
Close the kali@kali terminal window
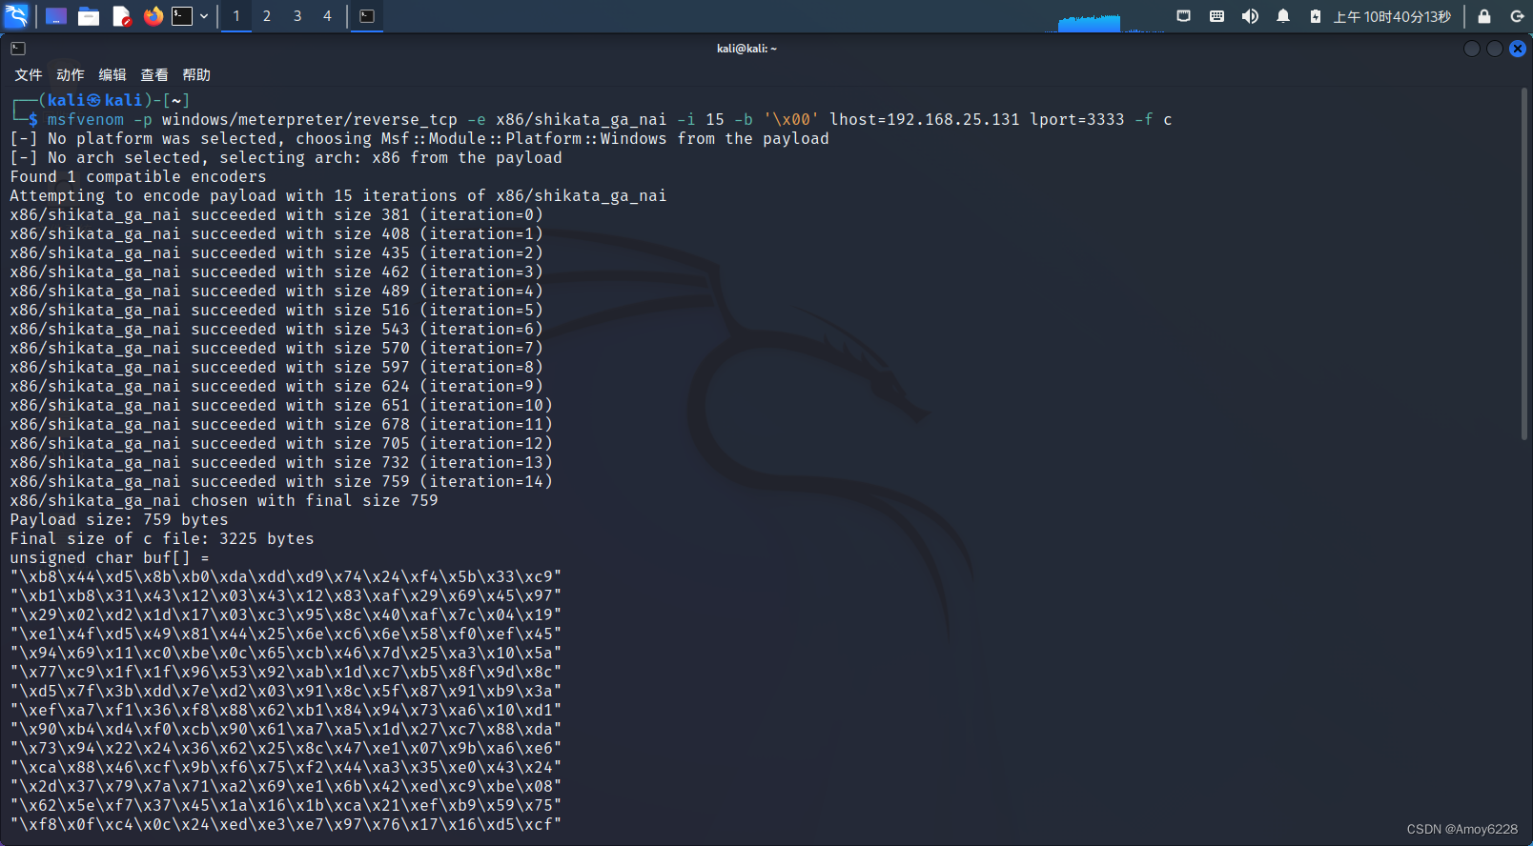[x=1518, y=49]
